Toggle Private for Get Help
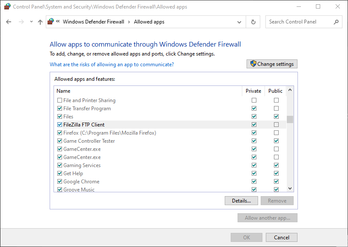Screen dimensions: 348x247 (x=254, y=173)
